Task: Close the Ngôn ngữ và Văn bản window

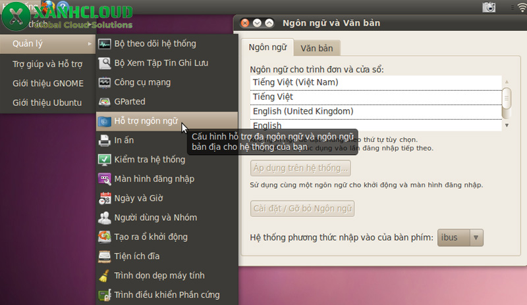Action: pyautogui.click(x=245, y=23)
